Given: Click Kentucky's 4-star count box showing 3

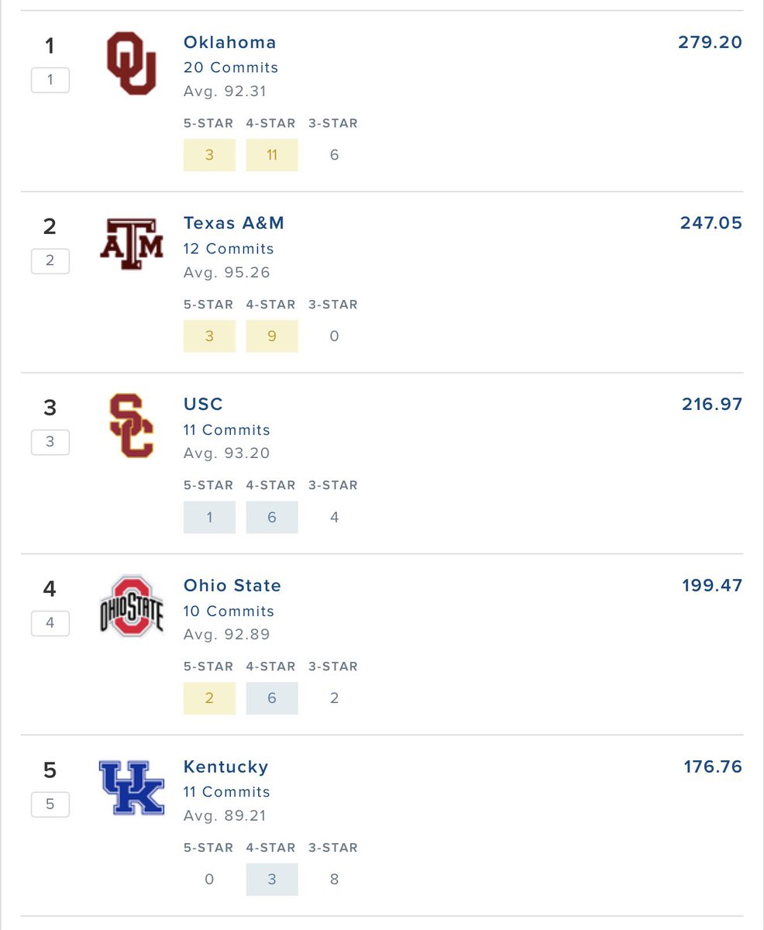Looking at the screenshot, I should tap(272, 880).
